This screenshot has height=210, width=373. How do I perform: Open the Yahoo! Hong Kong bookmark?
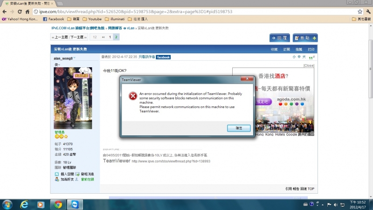point(20,19)
